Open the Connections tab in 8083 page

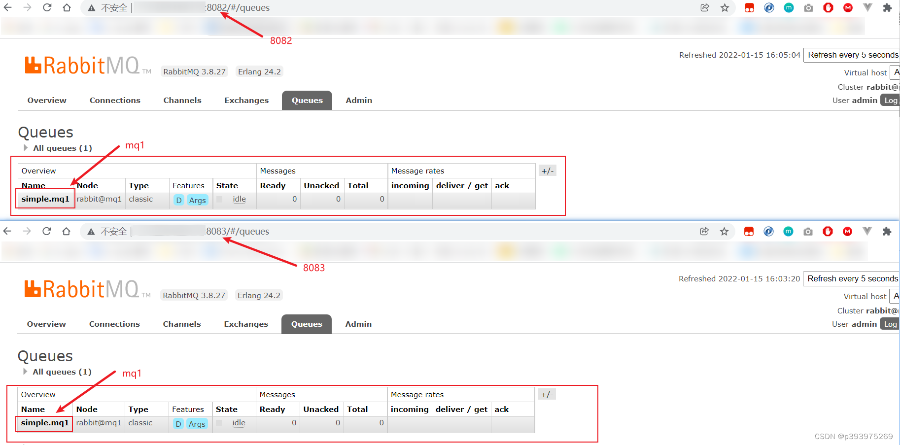point(114,324)
